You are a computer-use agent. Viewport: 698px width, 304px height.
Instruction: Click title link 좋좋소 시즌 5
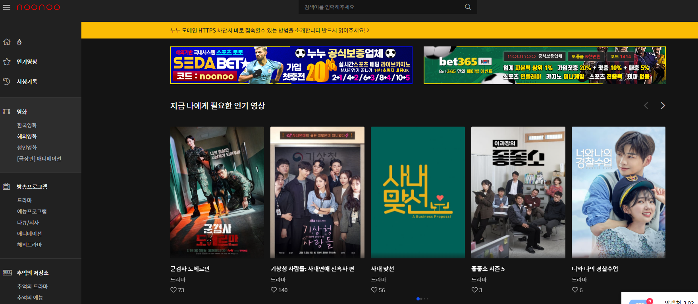(488, 269)
